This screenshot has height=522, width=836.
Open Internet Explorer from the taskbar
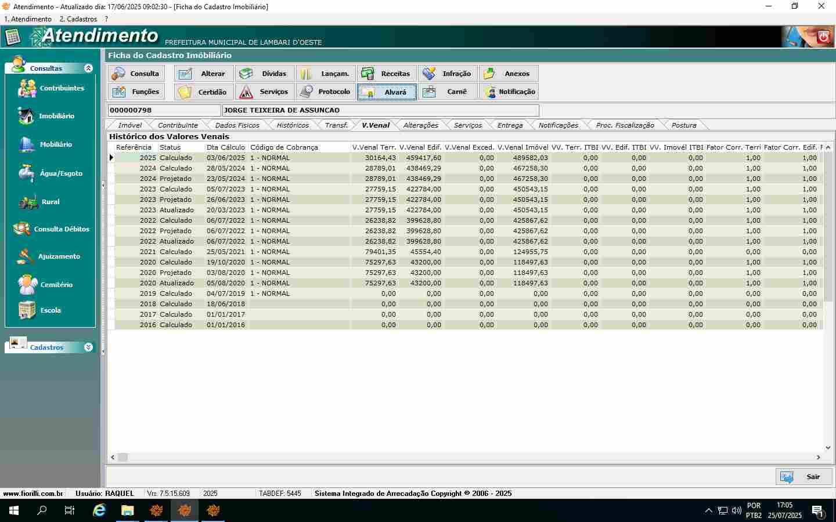(99, 510)
